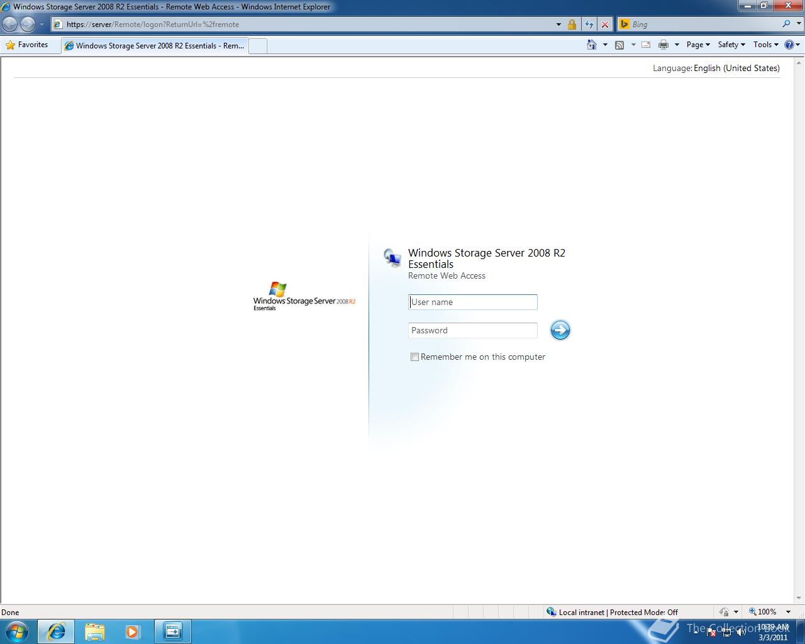Click the Bing provider icon

pyautogui.click(x=625, y=25)
